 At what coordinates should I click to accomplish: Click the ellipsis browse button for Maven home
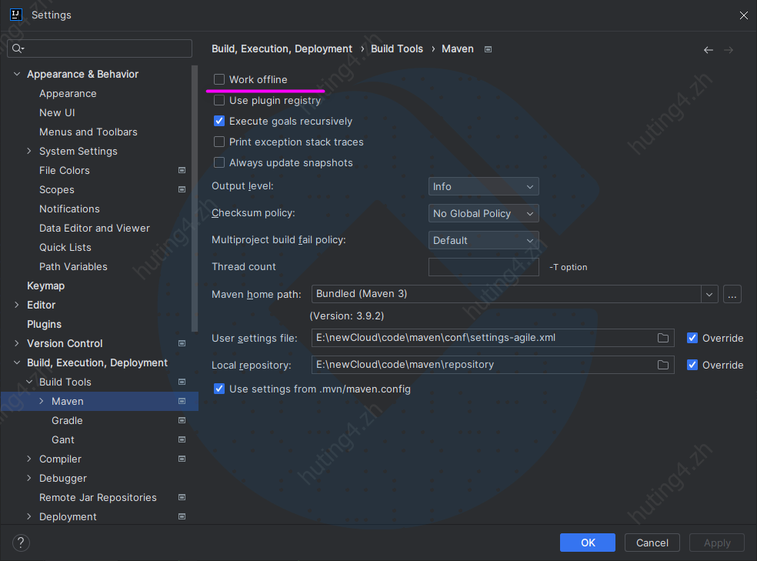tap(732, 294)
